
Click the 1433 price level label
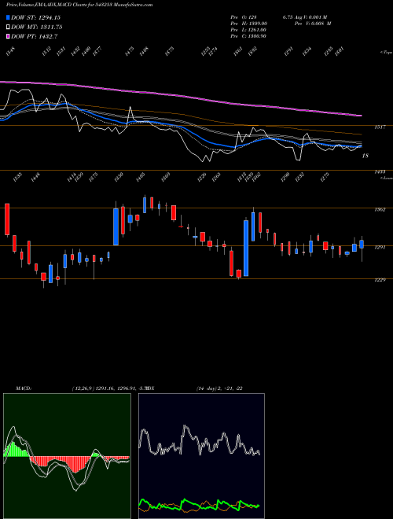(x=380, y=171)
